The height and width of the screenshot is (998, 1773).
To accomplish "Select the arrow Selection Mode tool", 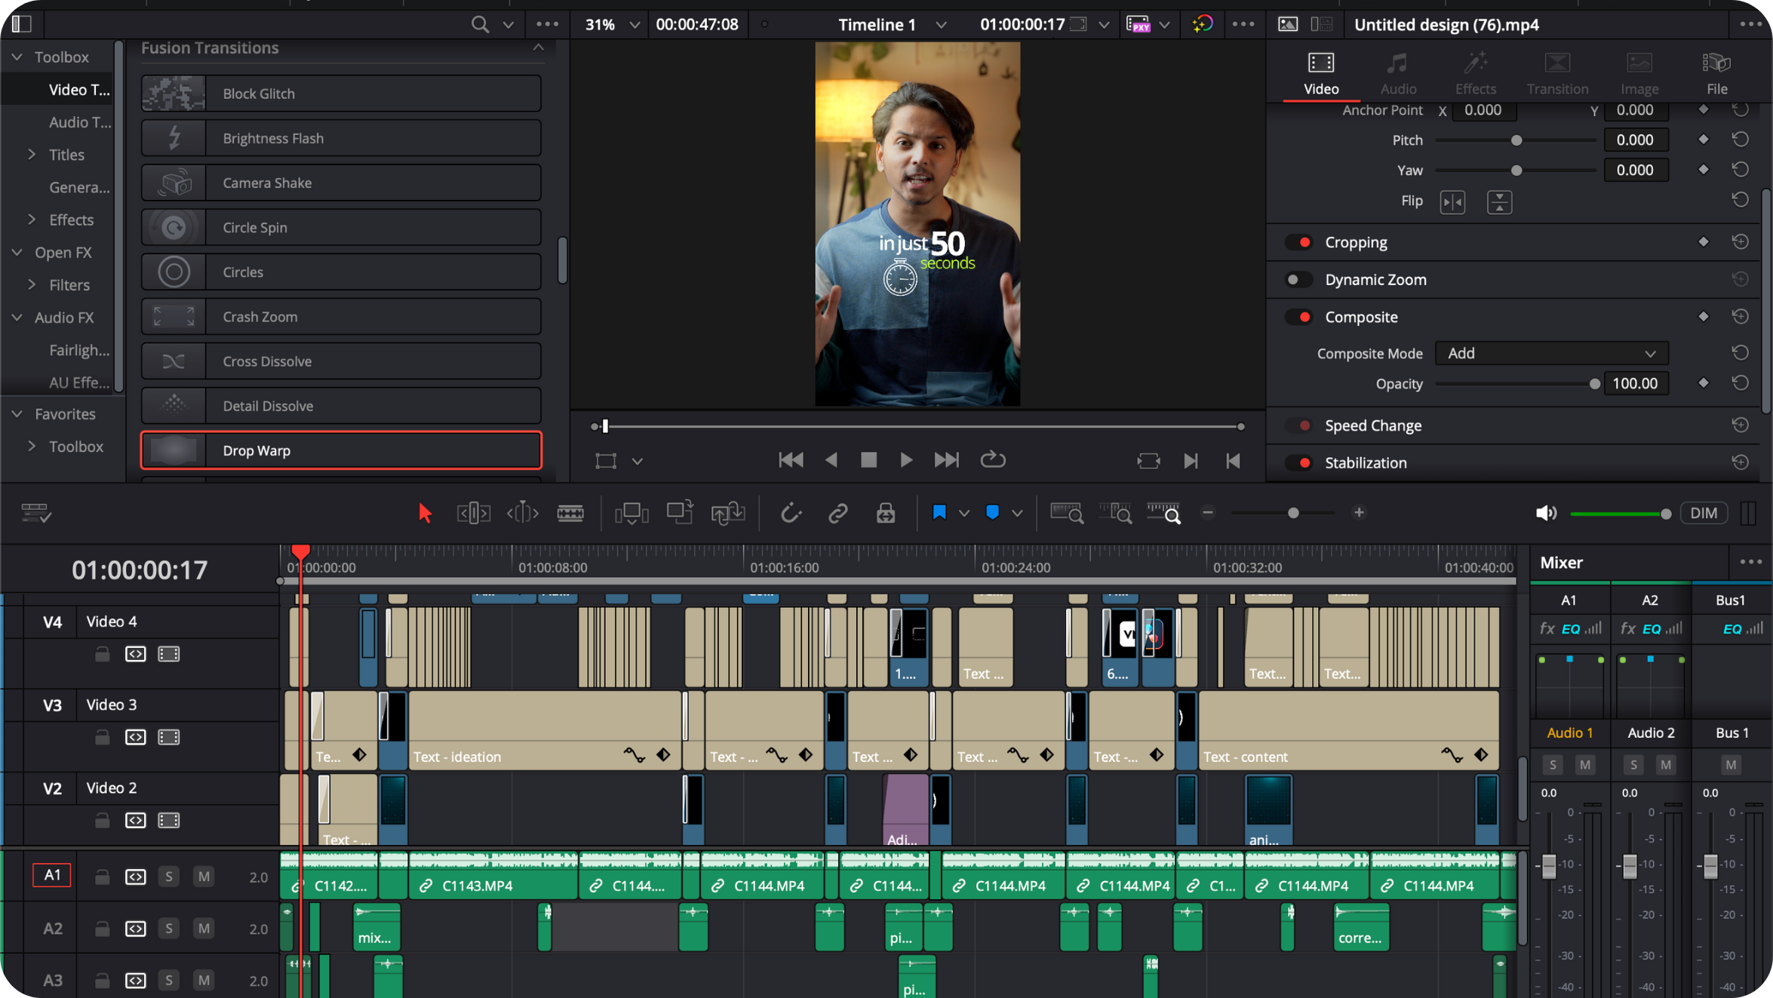I will 425,514.
